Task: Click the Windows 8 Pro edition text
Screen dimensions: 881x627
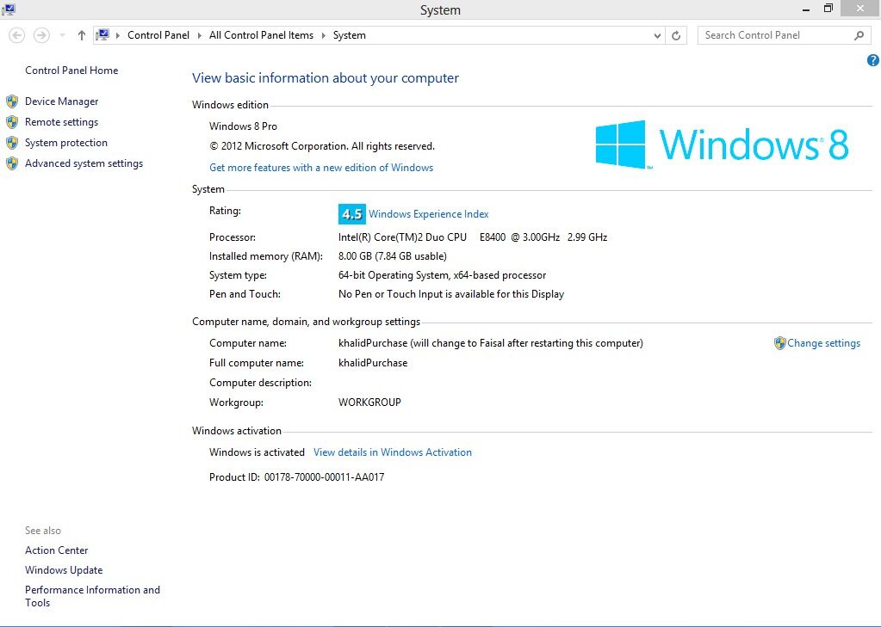Action: [243, 126]
